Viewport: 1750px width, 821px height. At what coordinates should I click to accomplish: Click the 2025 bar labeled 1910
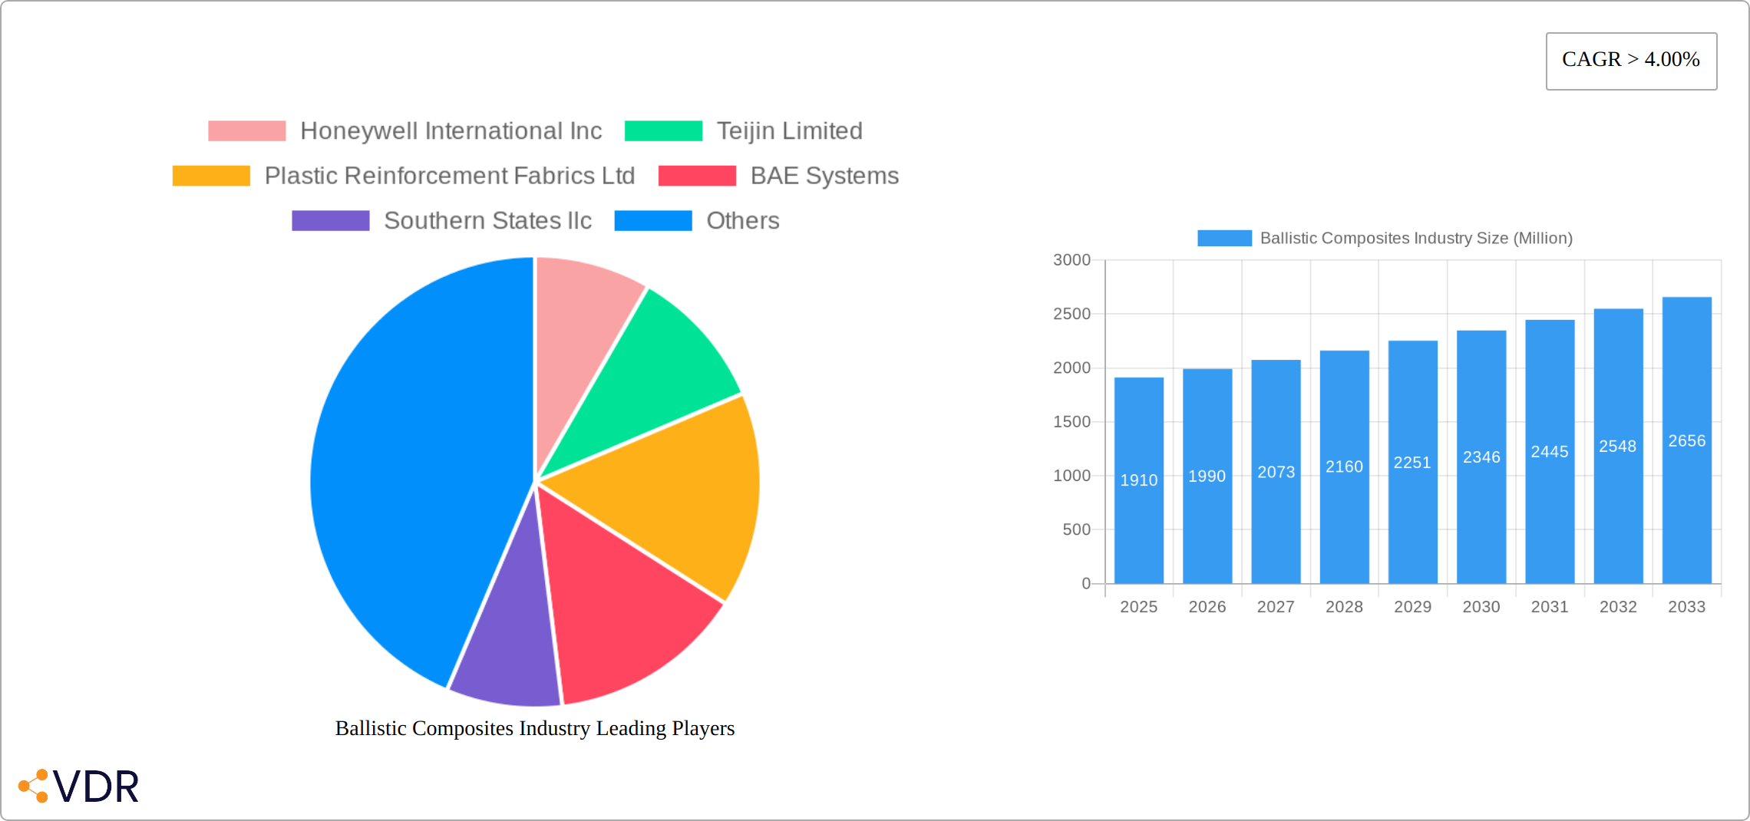coord(1139,480)
